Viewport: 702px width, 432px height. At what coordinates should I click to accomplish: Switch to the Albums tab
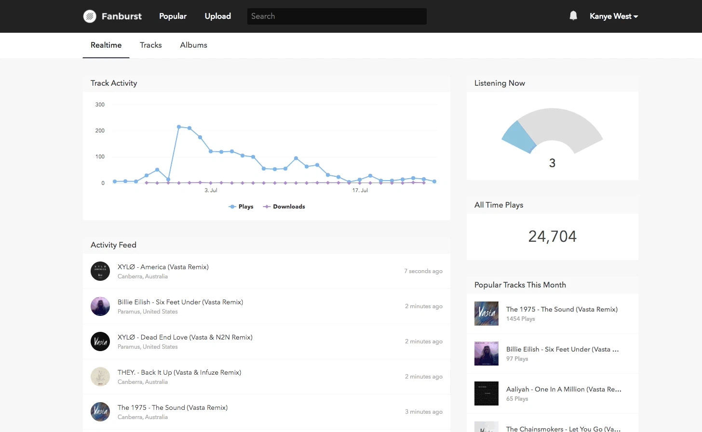pyautogui.click(x=193, y=45)
